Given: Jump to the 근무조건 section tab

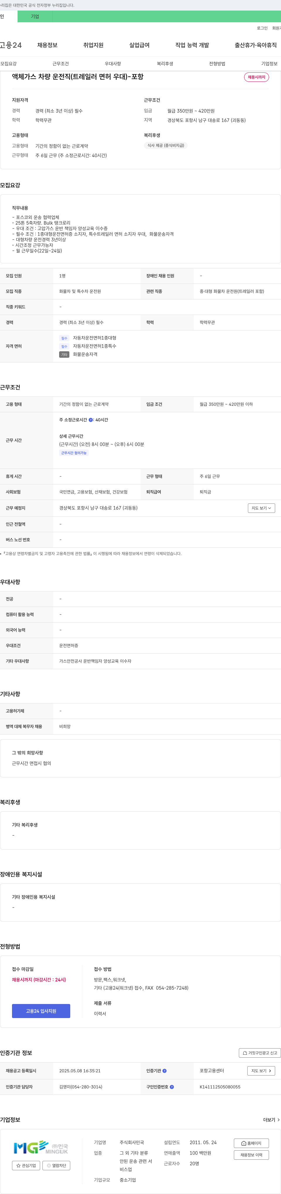Looking at the screenshot, I should click(x=61, y=64).
